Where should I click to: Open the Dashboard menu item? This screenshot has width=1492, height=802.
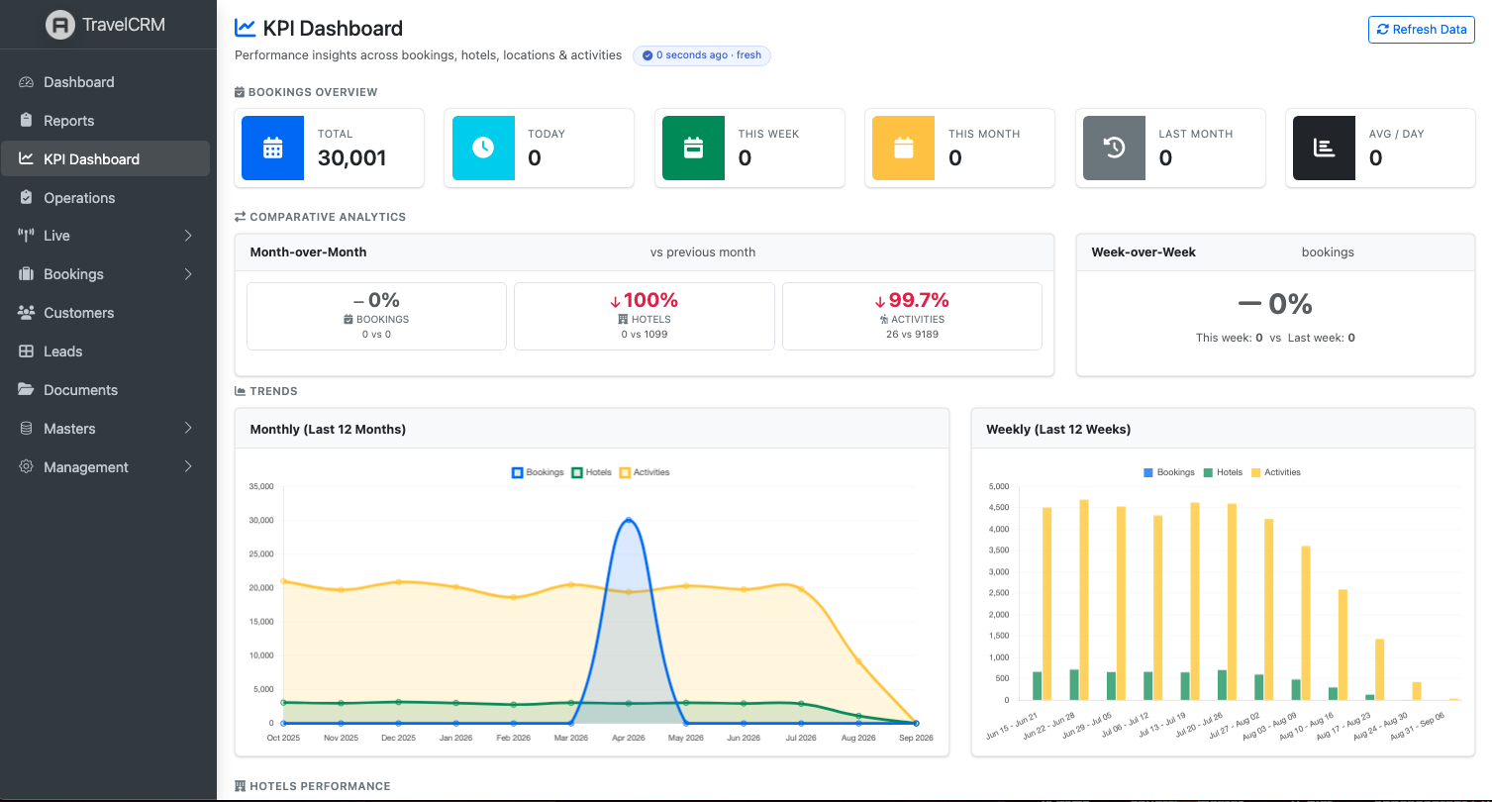[106, 82]
